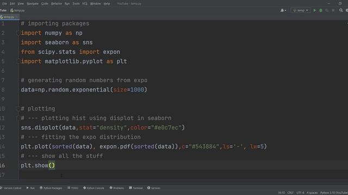The width and height of the screenshot is (348, 195).
Task: Toggle the fold marker on line 11
Action: [x=18, y=118]
